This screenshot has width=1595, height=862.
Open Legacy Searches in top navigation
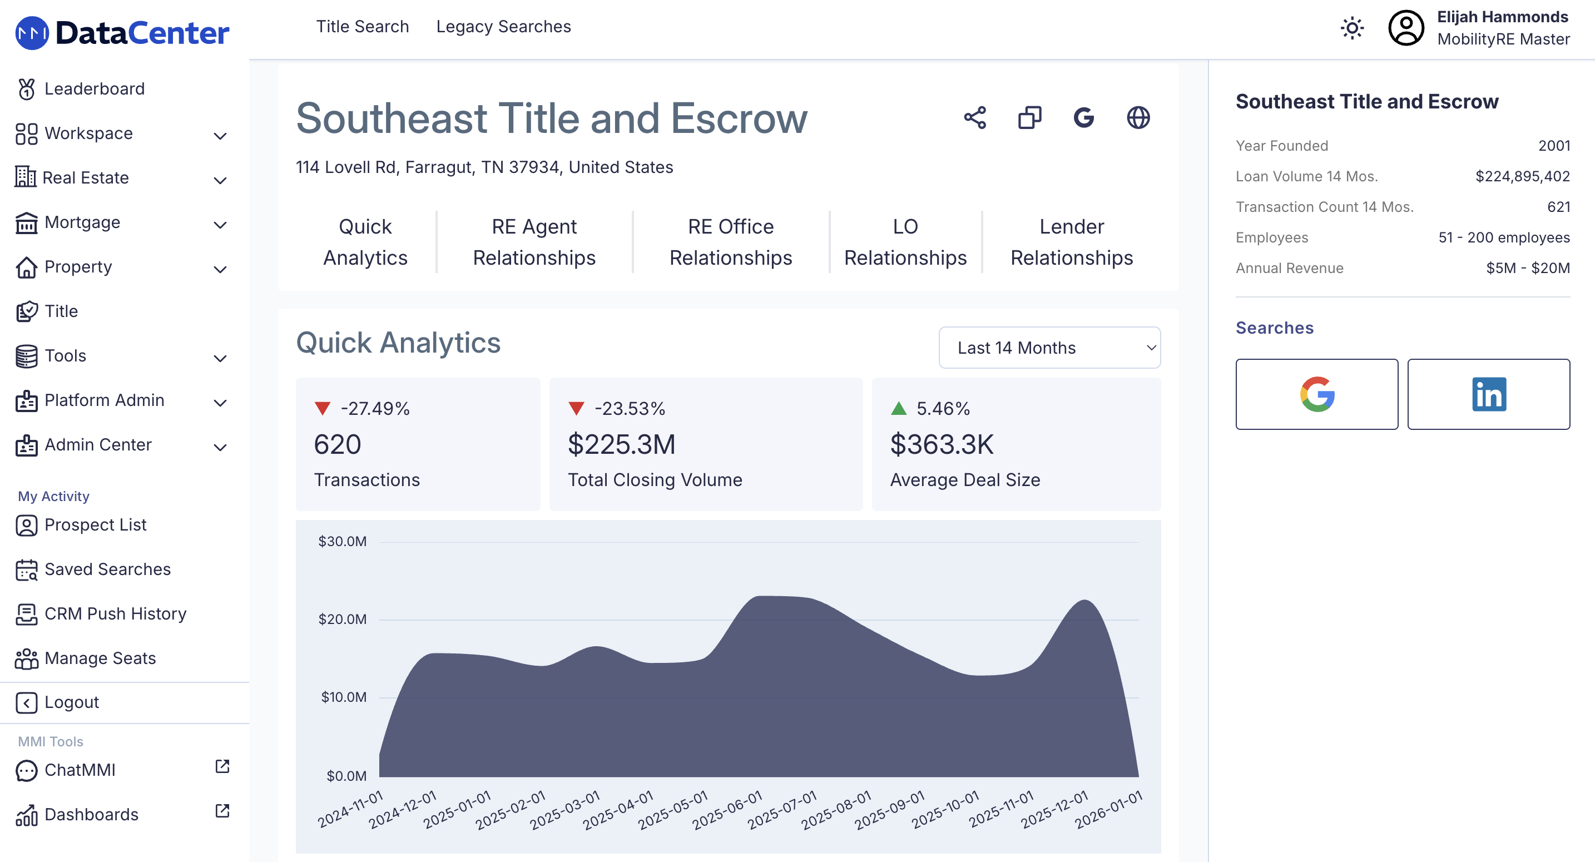point(503,27)
